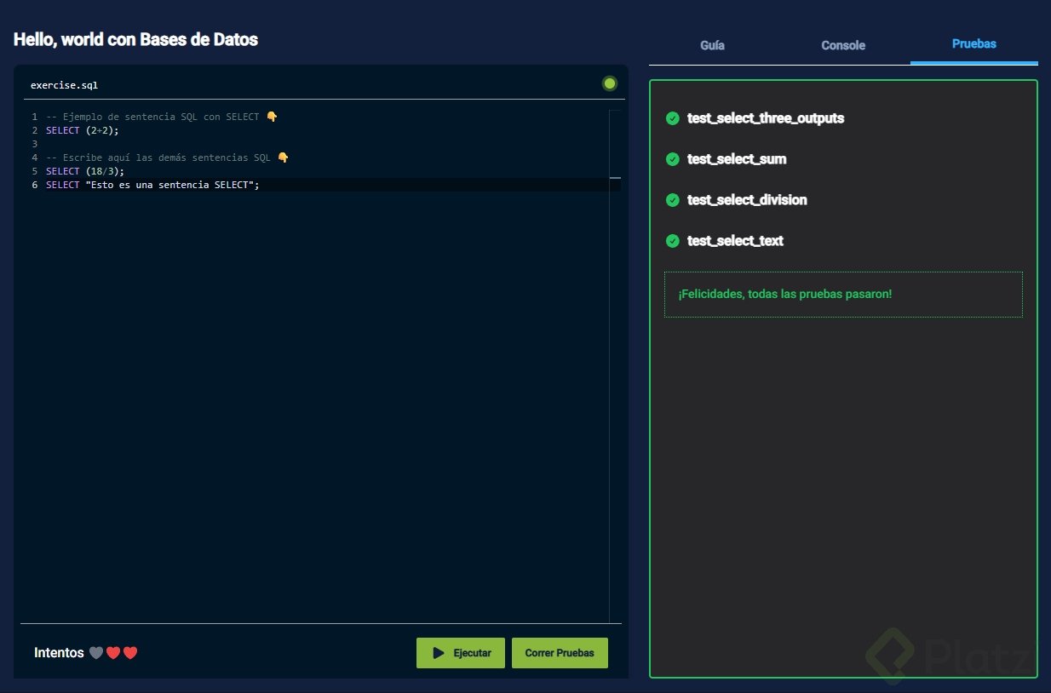Click line number 6 in the gutter
This screenshot has height=693, width=1051.
(35, 185)
